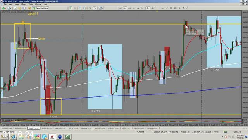Select the Vertical Line drawing tool
Viewport: 248px width, 140px height.
coord(158,8)
